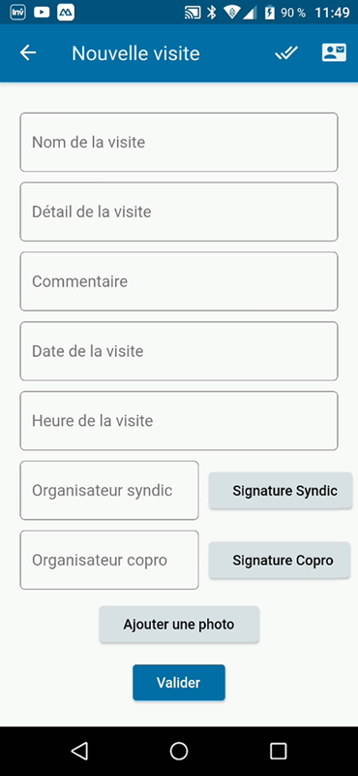Select the Organisateur syndic field

point(109,491)
